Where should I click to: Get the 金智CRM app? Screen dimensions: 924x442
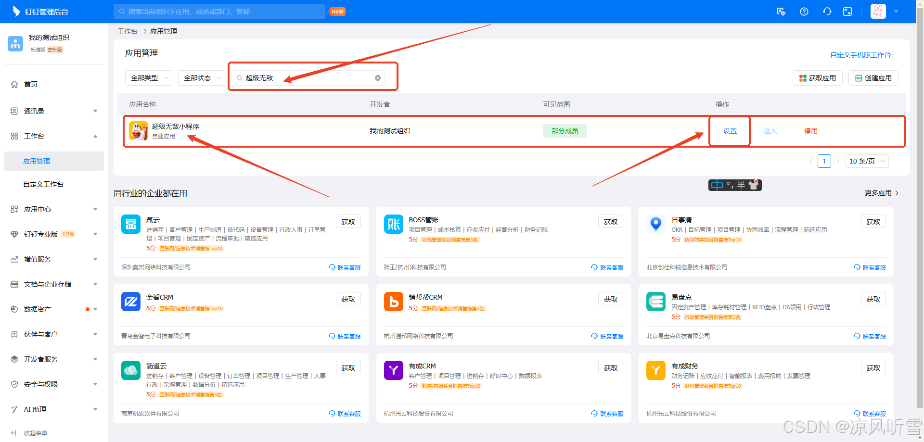(348, 299)
